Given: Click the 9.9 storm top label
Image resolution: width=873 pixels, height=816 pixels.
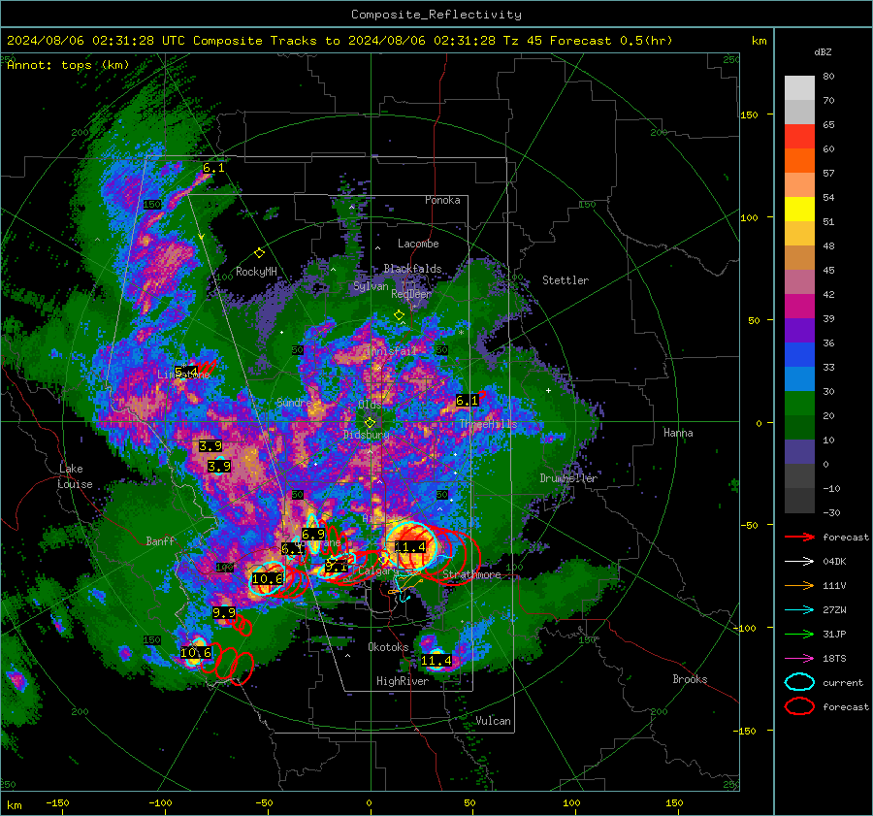Looking at the screenshot, I should click(224, 612).
